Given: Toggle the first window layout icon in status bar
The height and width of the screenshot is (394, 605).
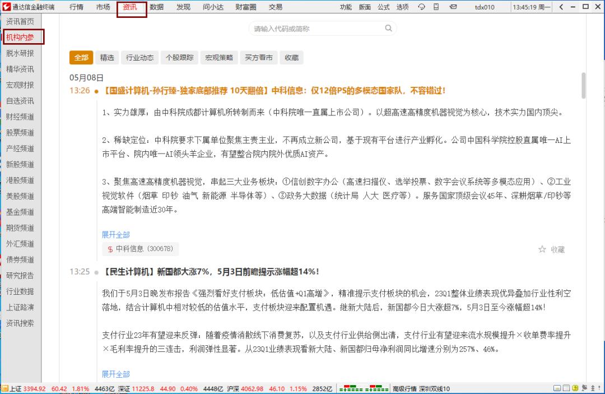Looking at the screenshot, I should (557, 387).
